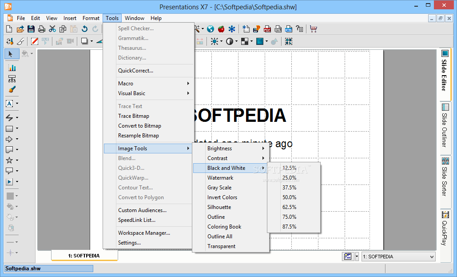This screenshot has height=277, width=457.
Task: Expand the arrow shapes dropdown
Action: coord(17,139)
